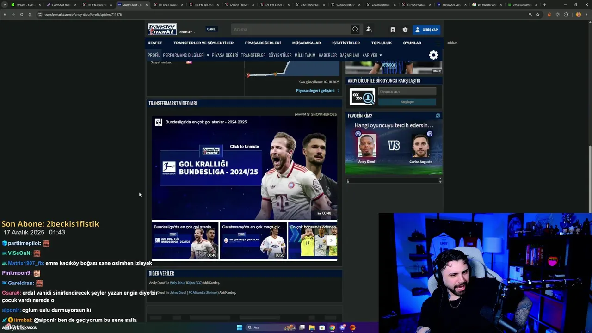This screenshot has height=333, width=592.
Task: Open İstatistikler menu
Action: point(346,43)
